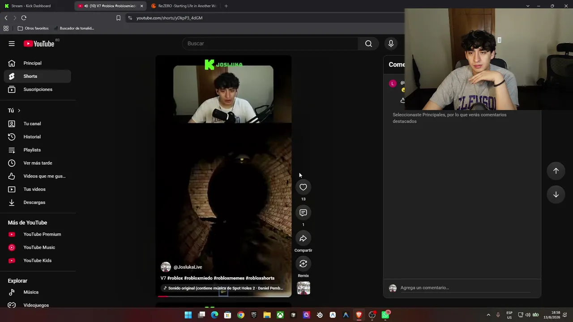Like the Short with the heart icon
Image resolution: width=573 pixels, height=322 pixels.
coord(303,187)
